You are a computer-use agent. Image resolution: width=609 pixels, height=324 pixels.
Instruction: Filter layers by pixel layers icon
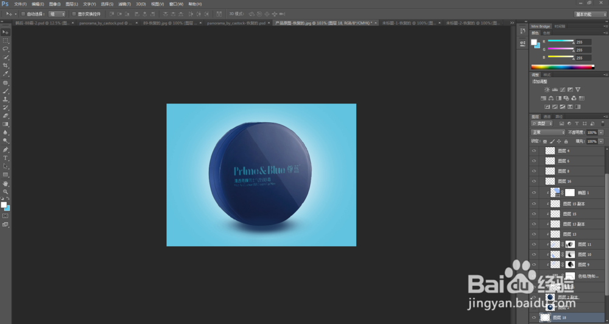click(x=561, y=123)
